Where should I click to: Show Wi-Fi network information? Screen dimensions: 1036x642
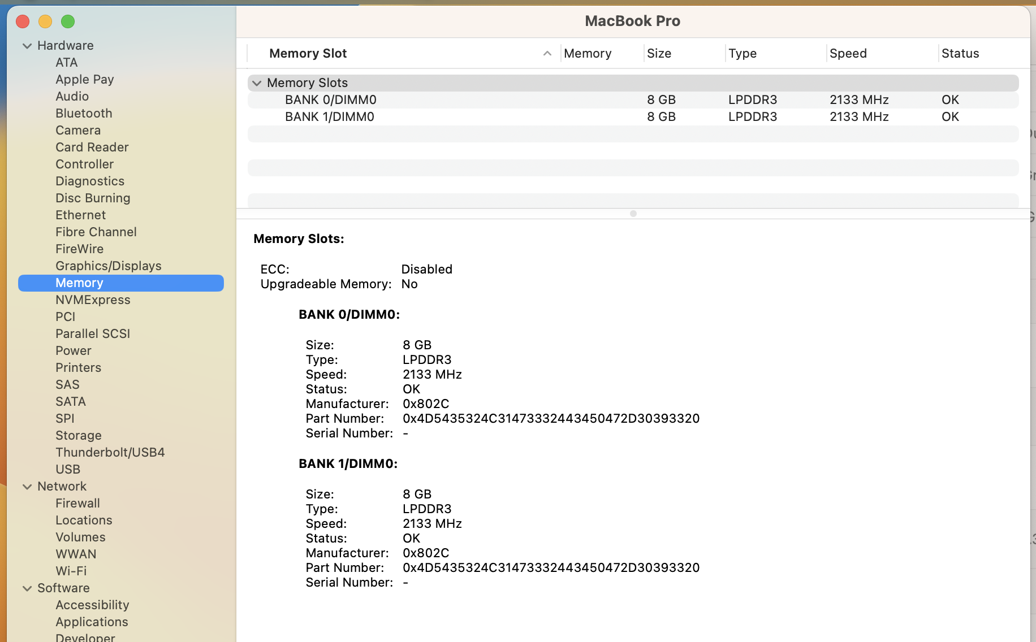(71, 571)
